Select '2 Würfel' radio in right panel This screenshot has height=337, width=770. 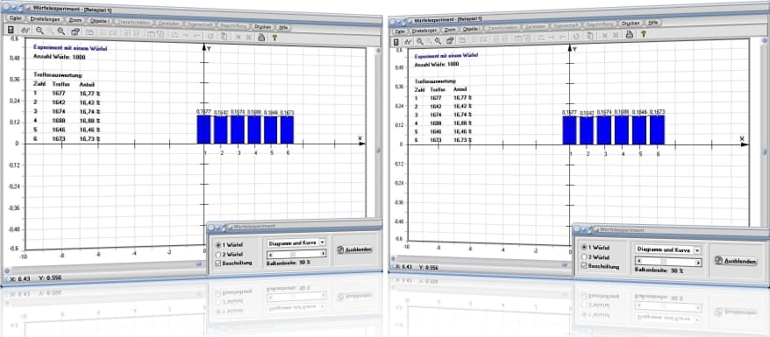coord(584,256)
